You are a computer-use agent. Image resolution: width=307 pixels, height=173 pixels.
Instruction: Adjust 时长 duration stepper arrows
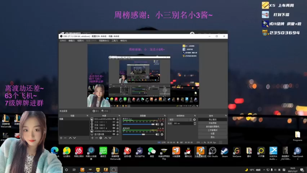pos(195,123)
